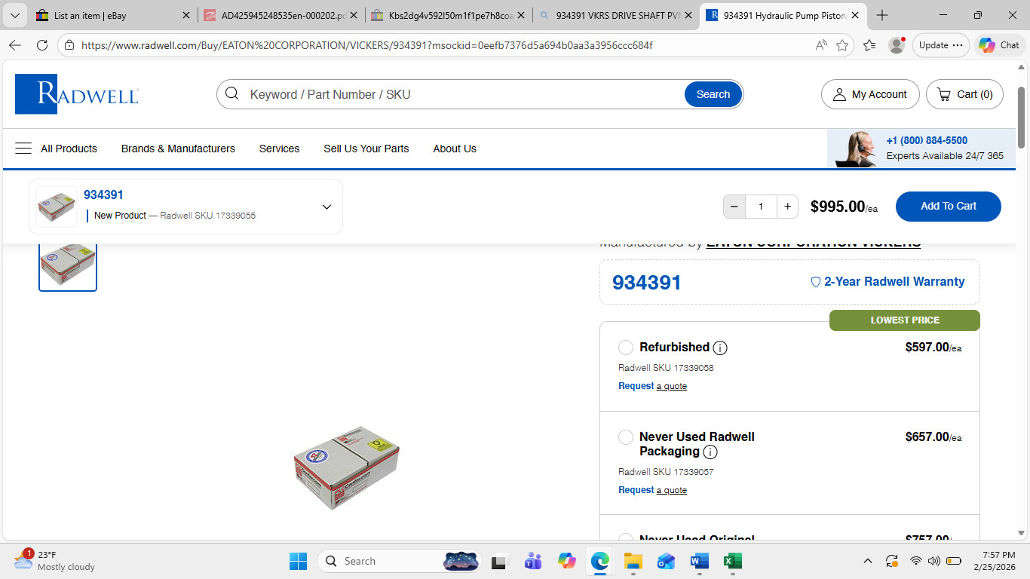Switch to the List an item eBay tab
1030x579 pixels.
106,15
